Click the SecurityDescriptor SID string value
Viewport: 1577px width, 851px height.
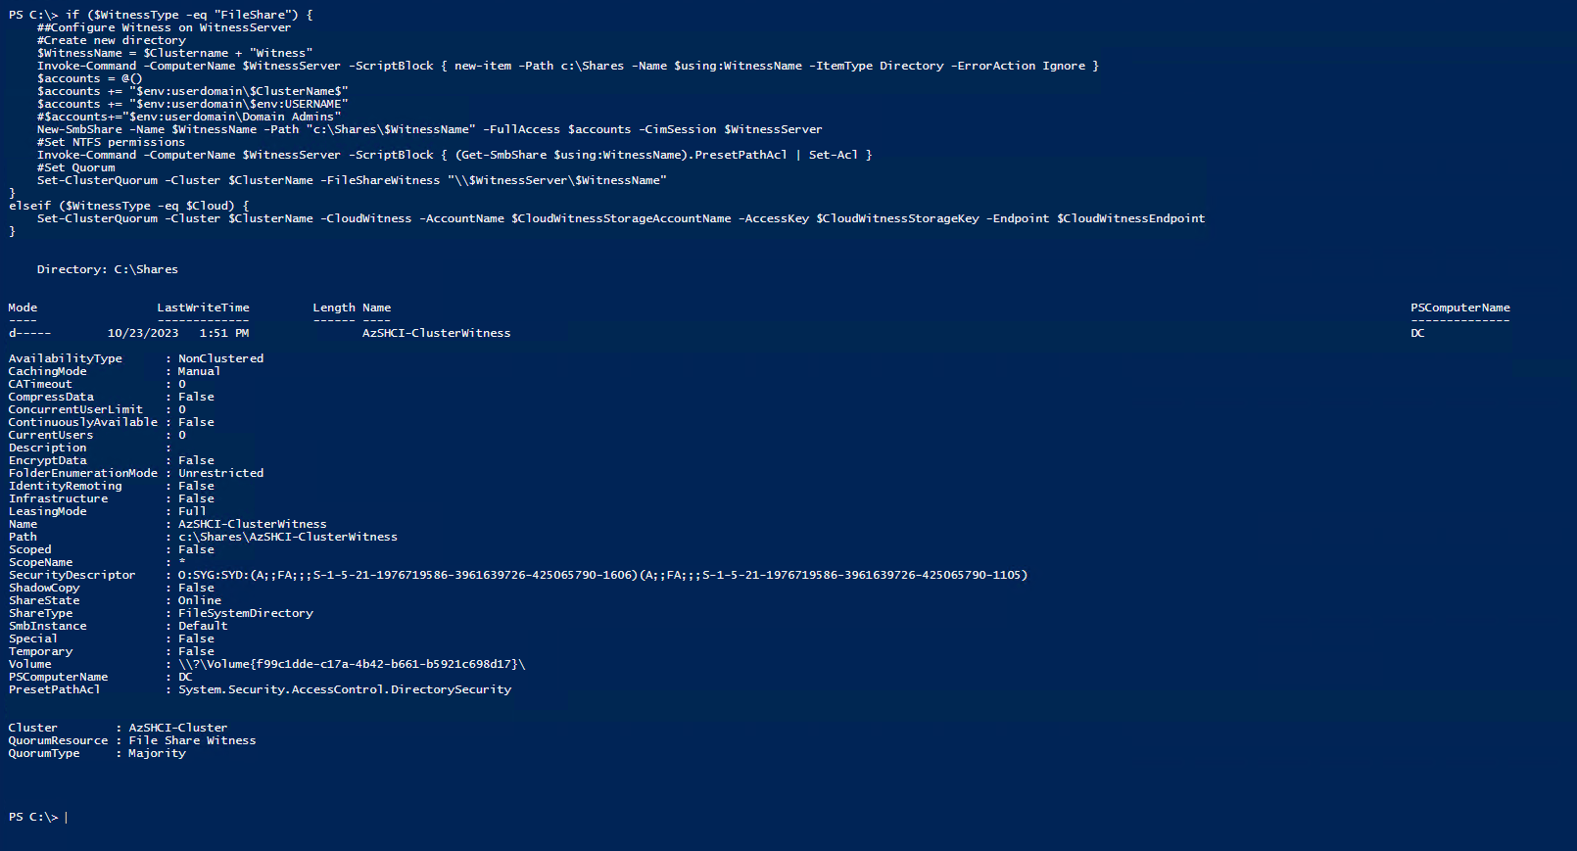(602, 575)
